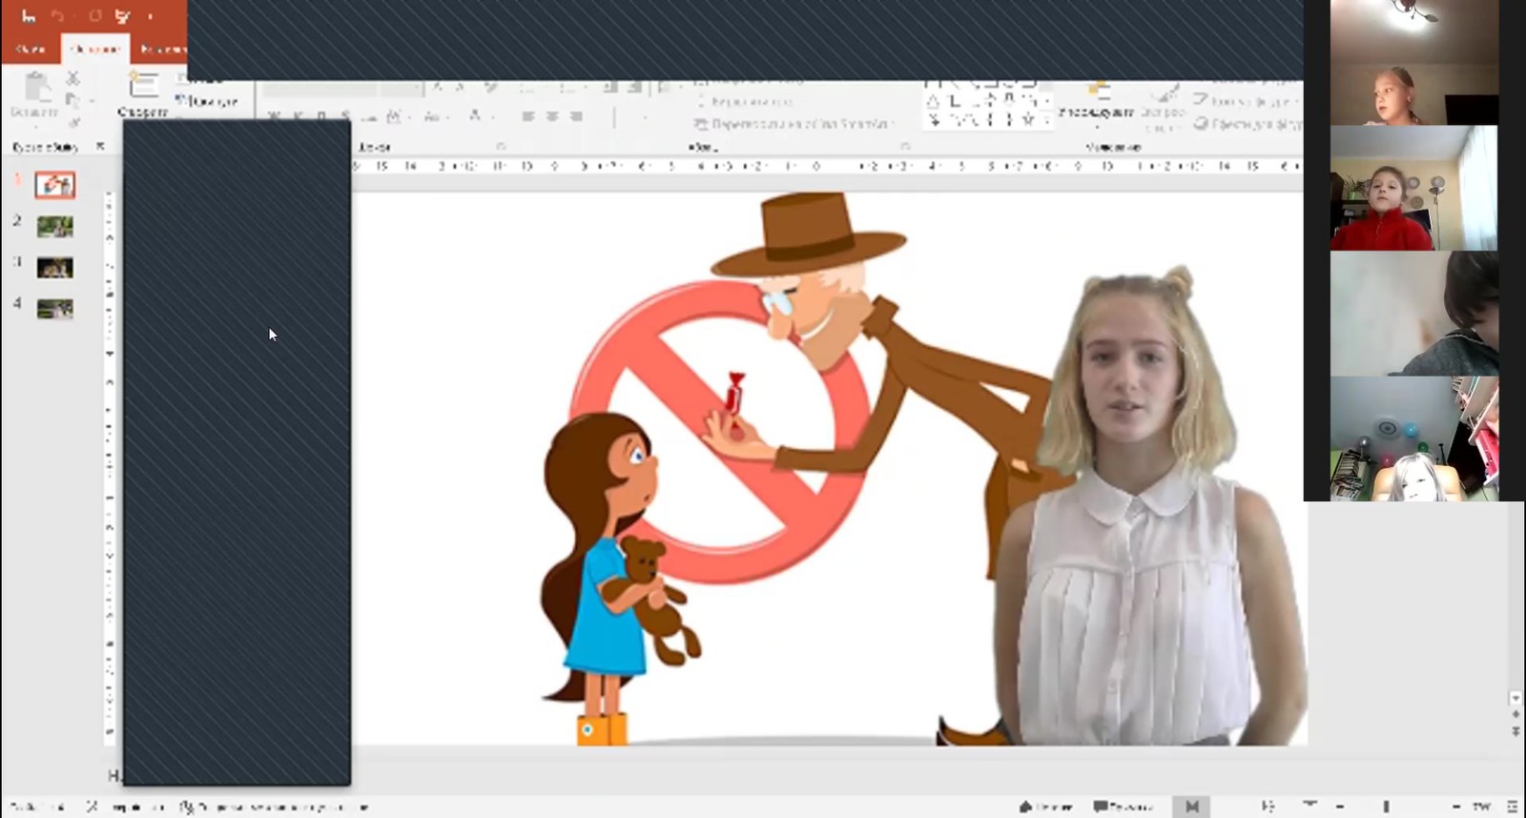Switch to Normal view in status bar
This screenshot has width=1526, height=818.
1192,807
